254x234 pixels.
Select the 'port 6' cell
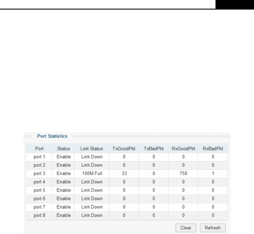[39, 199]
